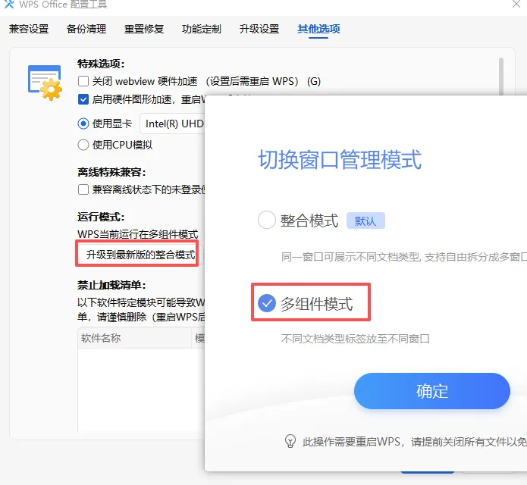Open the Intel(R) UHD graphics card dropdown

click(x=172, y=124)
